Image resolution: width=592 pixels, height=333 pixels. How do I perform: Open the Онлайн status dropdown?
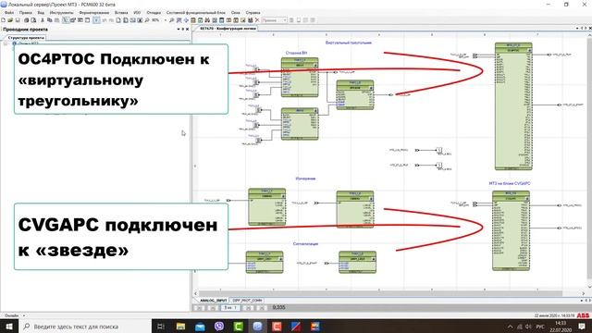click(x=24, y=315)
